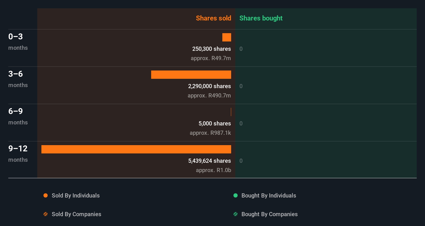Toggle the Sold By Individuals legend label
The height and width of the screenshot is (226, 425).
pos(76,195)
